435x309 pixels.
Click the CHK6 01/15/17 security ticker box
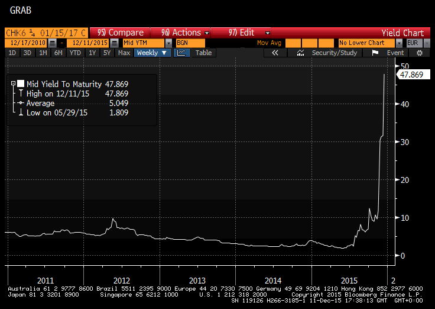click(46, 33)
